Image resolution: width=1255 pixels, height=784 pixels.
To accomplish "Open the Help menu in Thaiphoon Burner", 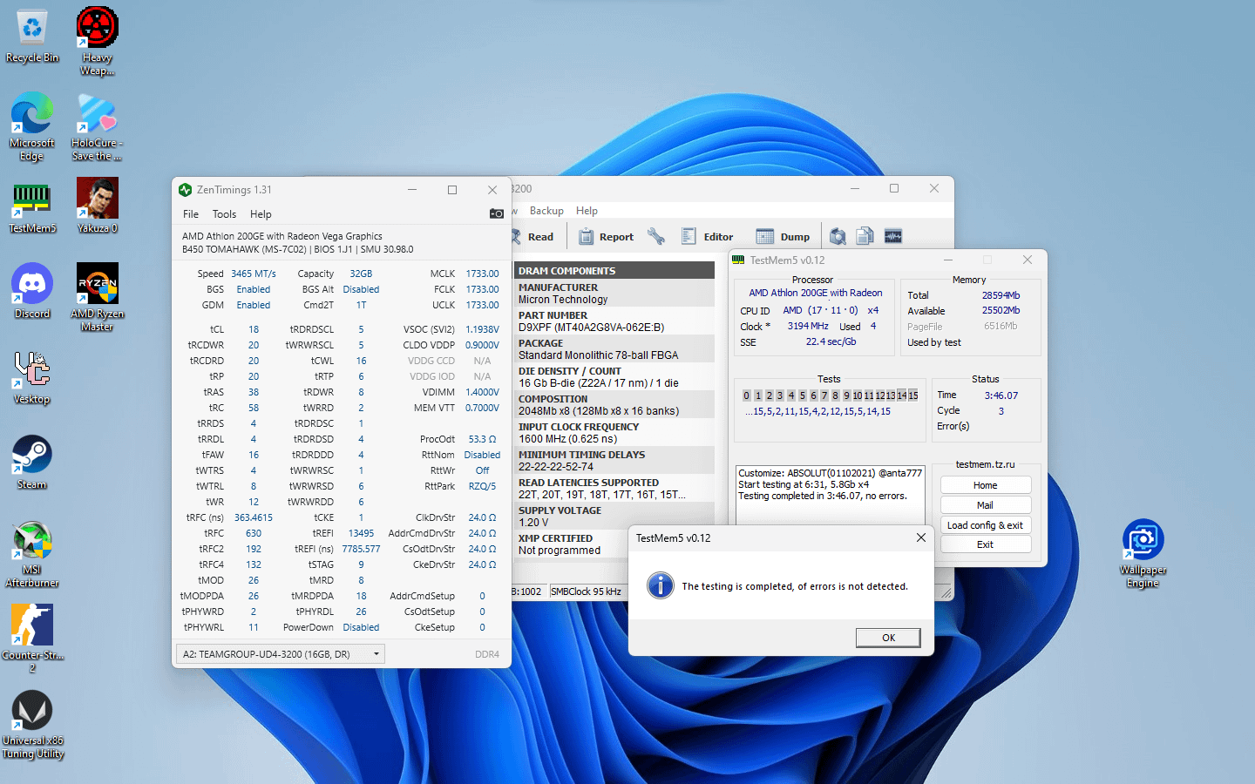I will coord(587,211).
